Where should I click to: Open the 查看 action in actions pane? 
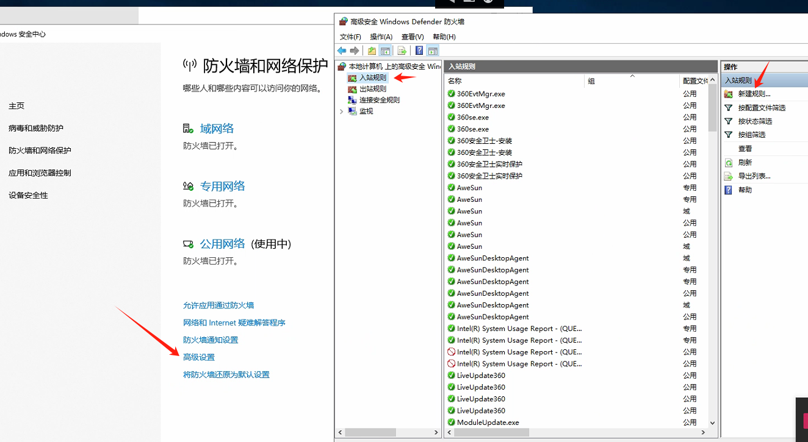[x=745, y=149]
